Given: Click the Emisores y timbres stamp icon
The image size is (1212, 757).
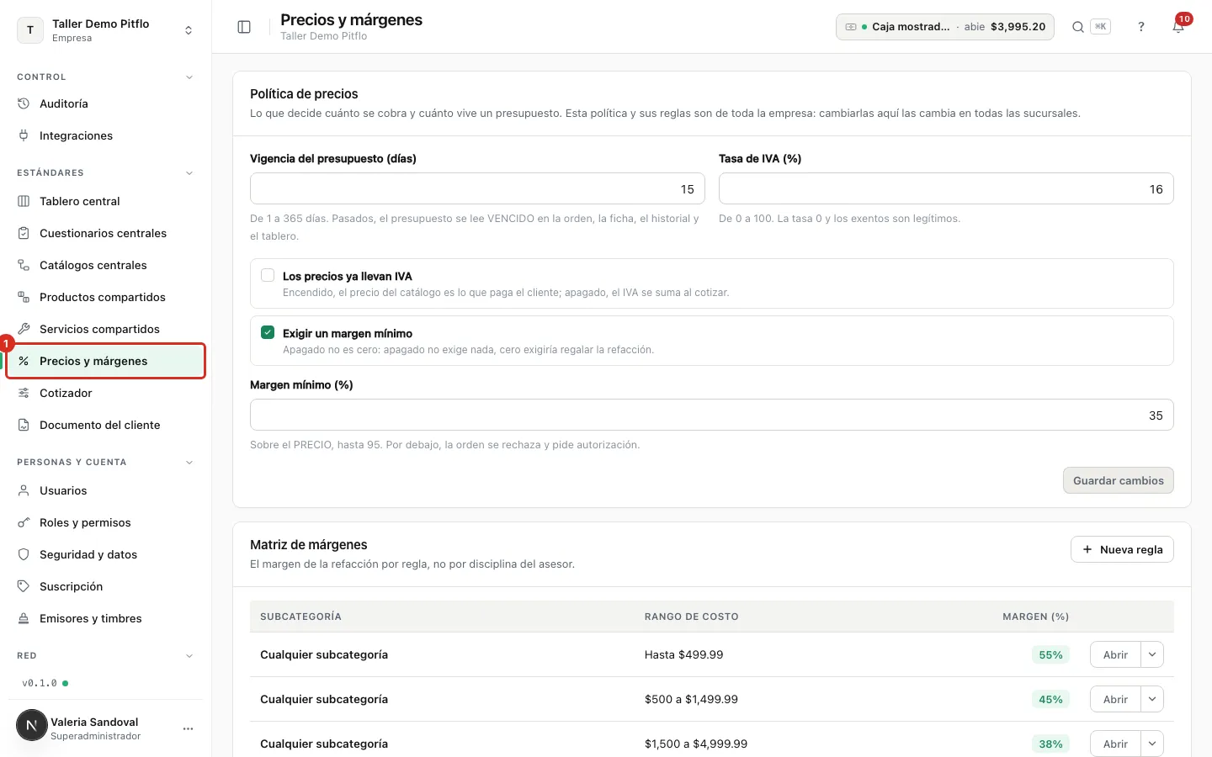Looking at the screenshot, I should (x=24, y=618).
